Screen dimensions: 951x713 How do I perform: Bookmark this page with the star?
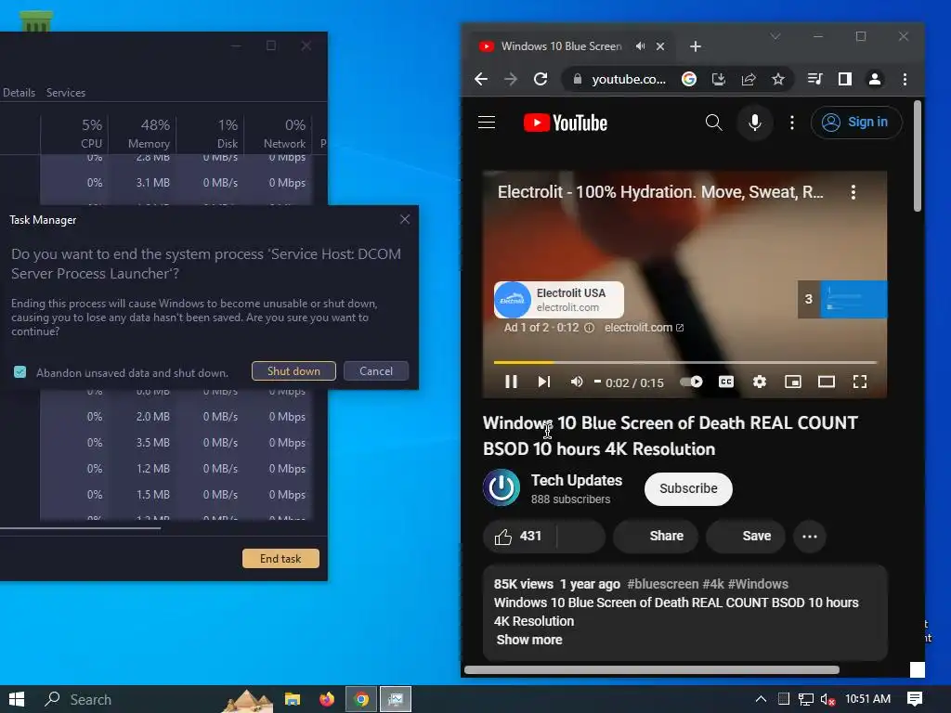pos(778,79)
